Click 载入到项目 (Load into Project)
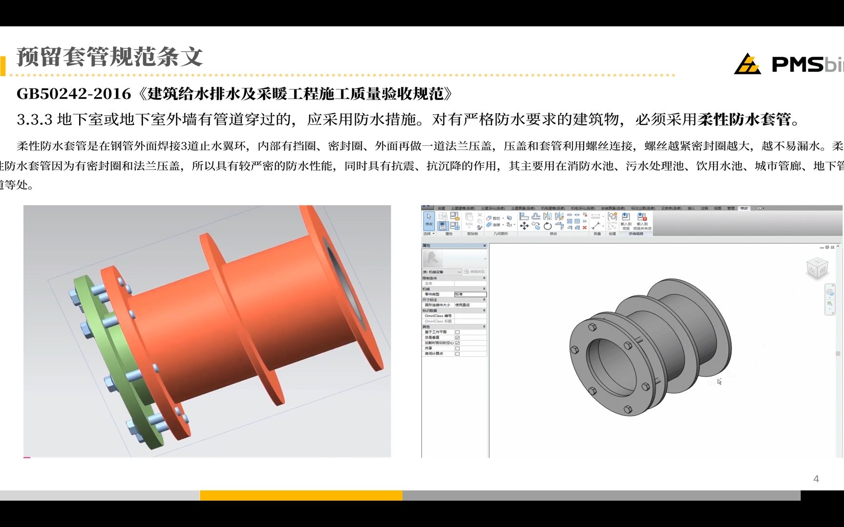Screen dimensions: 844x527 626,221
